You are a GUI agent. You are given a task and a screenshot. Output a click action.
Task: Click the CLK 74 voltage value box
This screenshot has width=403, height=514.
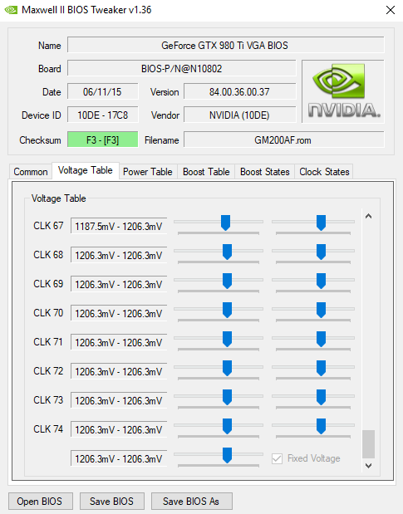point(119,429)
